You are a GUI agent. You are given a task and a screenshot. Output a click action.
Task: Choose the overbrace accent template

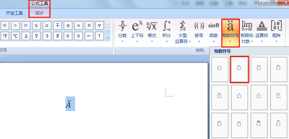(x=279, y=125)
